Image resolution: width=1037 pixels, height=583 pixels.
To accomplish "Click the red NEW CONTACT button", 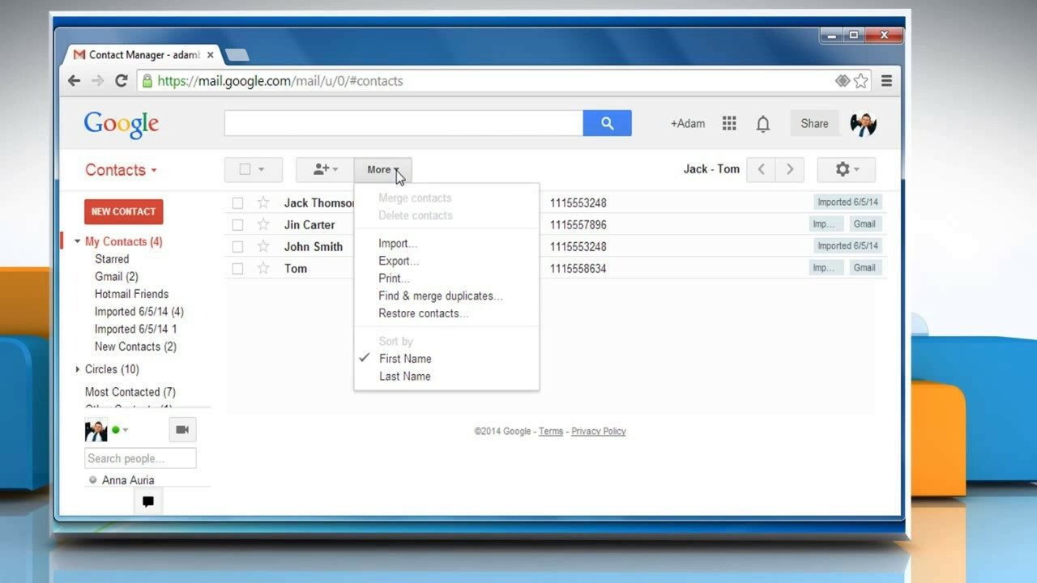I will pyautogui.click(x=123, y=211).
